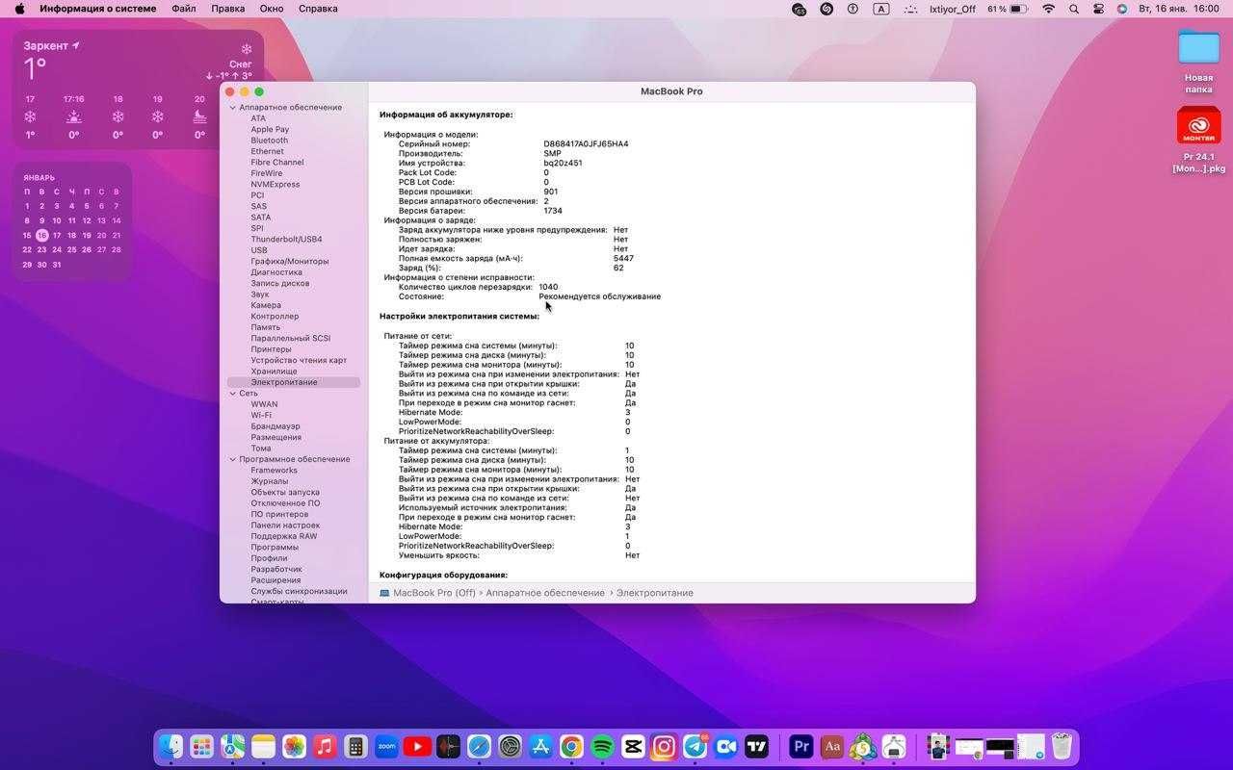Open the Wi-Fi status menu

1048,9
